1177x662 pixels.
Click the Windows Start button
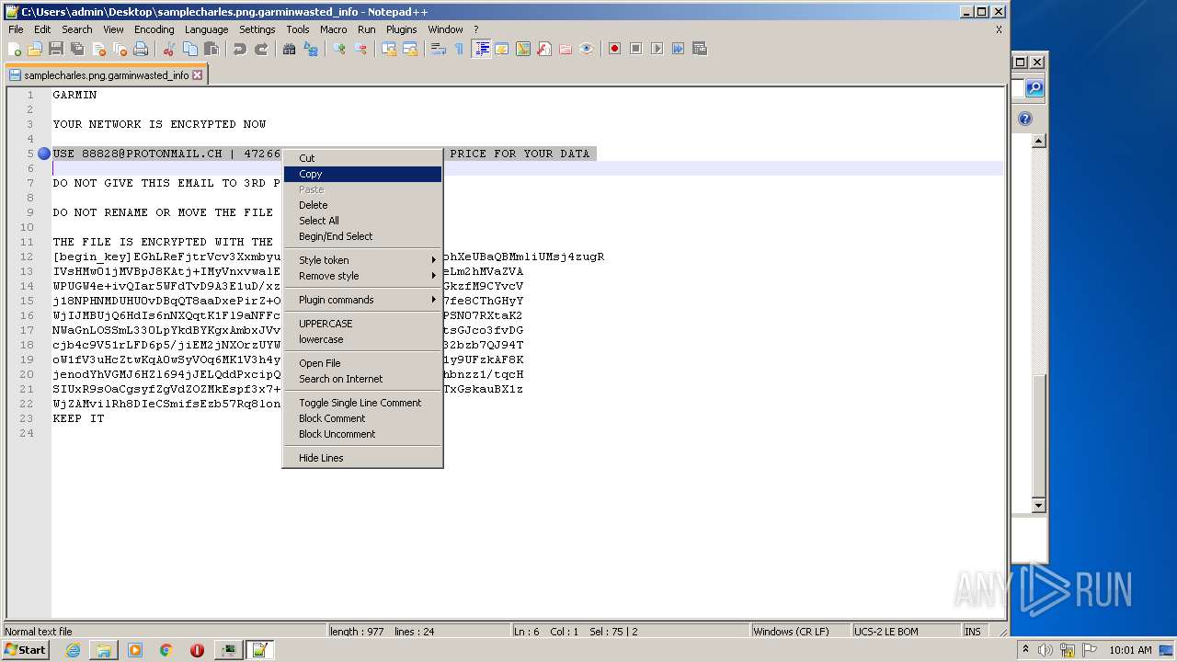click(x=25, y=650)
